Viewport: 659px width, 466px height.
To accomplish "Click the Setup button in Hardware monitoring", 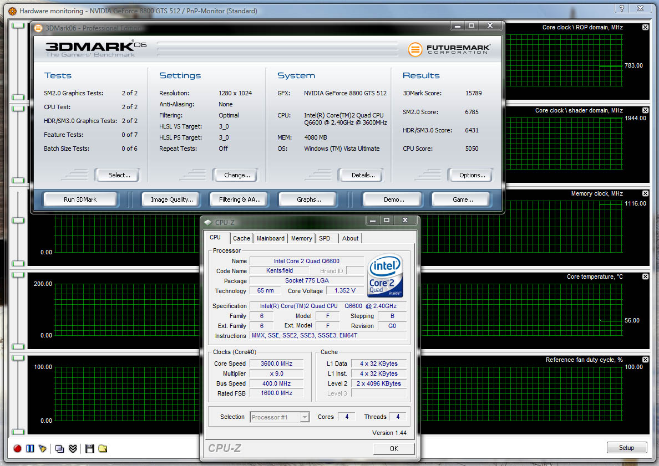I will tap(626, 448).
